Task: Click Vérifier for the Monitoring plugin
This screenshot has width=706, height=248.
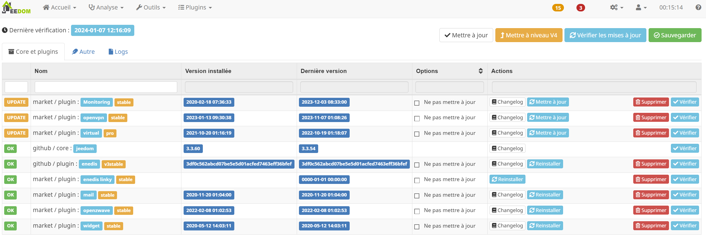Action: click(685, 102)
